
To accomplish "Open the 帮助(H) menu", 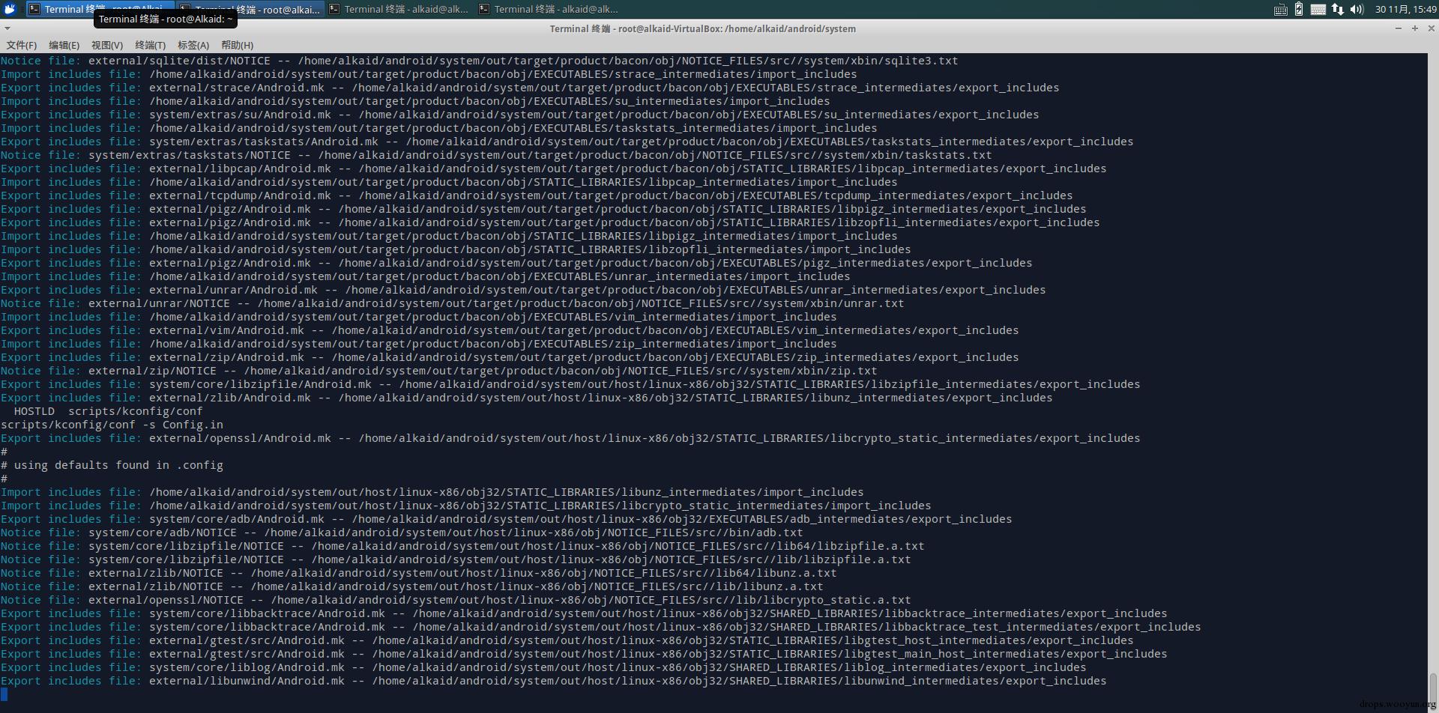I will 237,45.
